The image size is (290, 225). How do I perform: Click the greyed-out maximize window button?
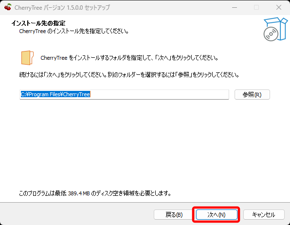256,8
